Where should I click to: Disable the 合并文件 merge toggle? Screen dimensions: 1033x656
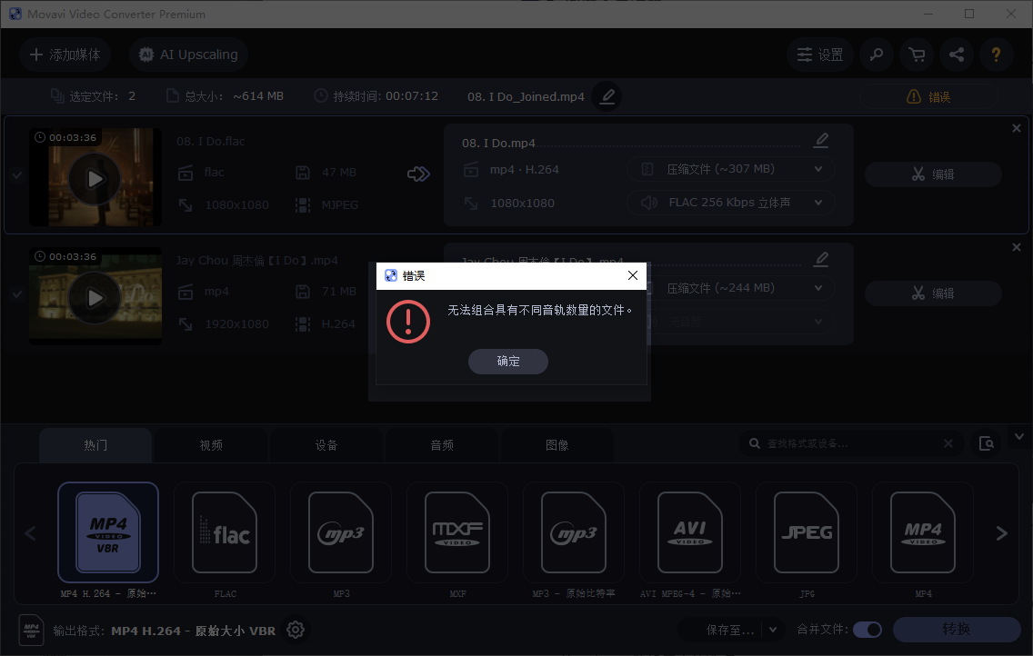pyautogui.click(x=867, y=630)
